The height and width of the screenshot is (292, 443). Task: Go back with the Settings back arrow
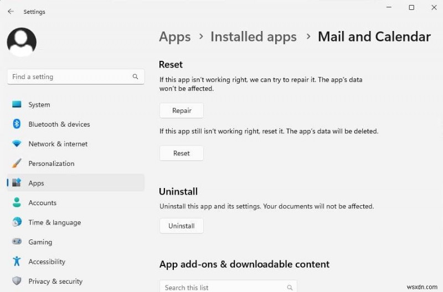11,11
